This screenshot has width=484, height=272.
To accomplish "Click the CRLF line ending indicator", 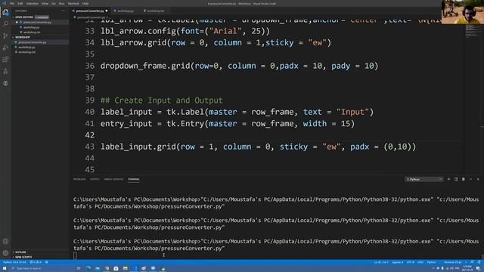I will [x=420, y=262].
